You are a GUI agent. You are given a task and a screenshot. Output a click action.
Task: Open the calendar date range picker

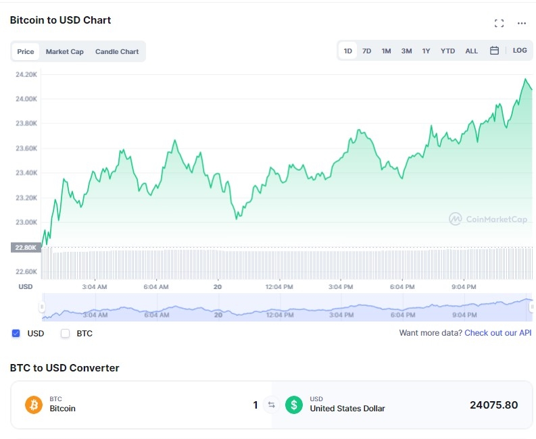pos(494,51)
